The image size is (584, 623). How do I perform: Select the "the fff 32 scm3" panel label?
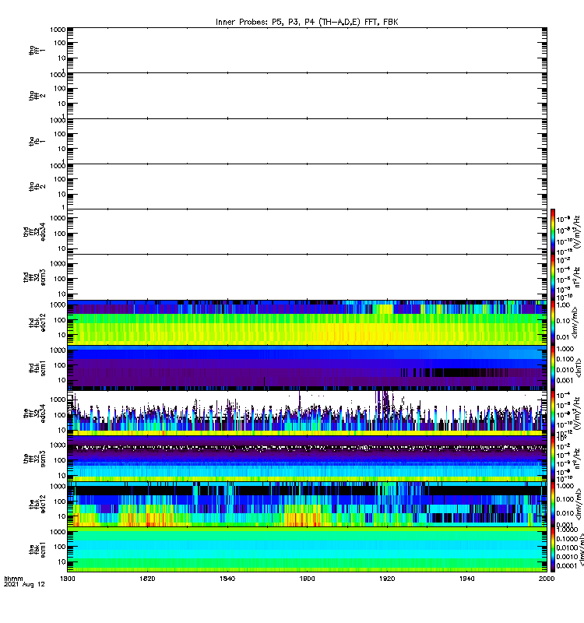coord(34,459)
